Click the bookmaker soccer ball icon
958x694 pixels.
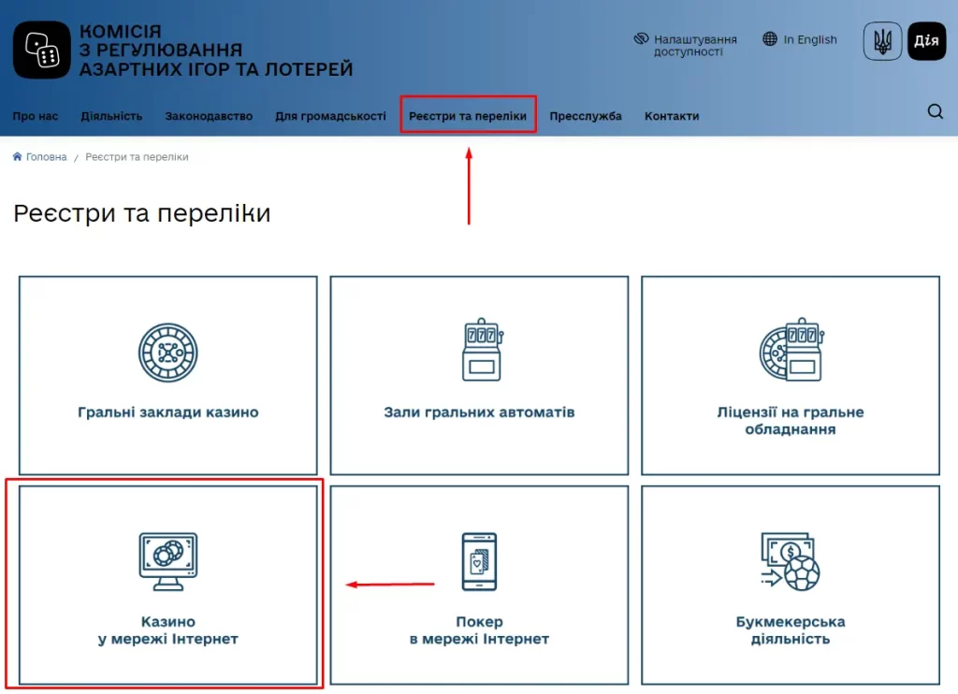coord(791,561)
